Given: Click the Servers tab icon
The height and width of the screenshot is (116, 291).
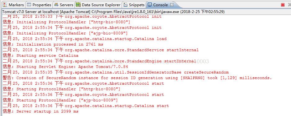Looking at the screenshot, I should pos(56,5).
